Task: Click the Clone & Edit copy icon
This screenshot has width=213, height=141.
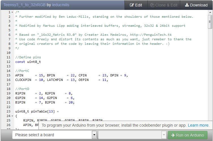Action: click(152, 5)
